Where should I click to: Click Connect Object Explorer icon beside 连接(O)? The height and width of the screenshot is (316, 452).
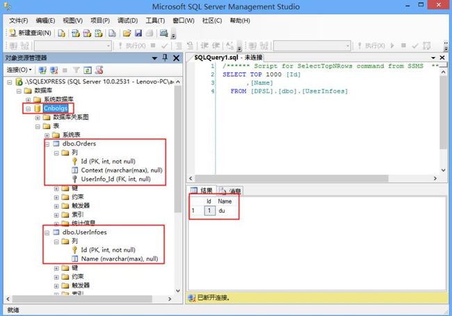[42, 70]
